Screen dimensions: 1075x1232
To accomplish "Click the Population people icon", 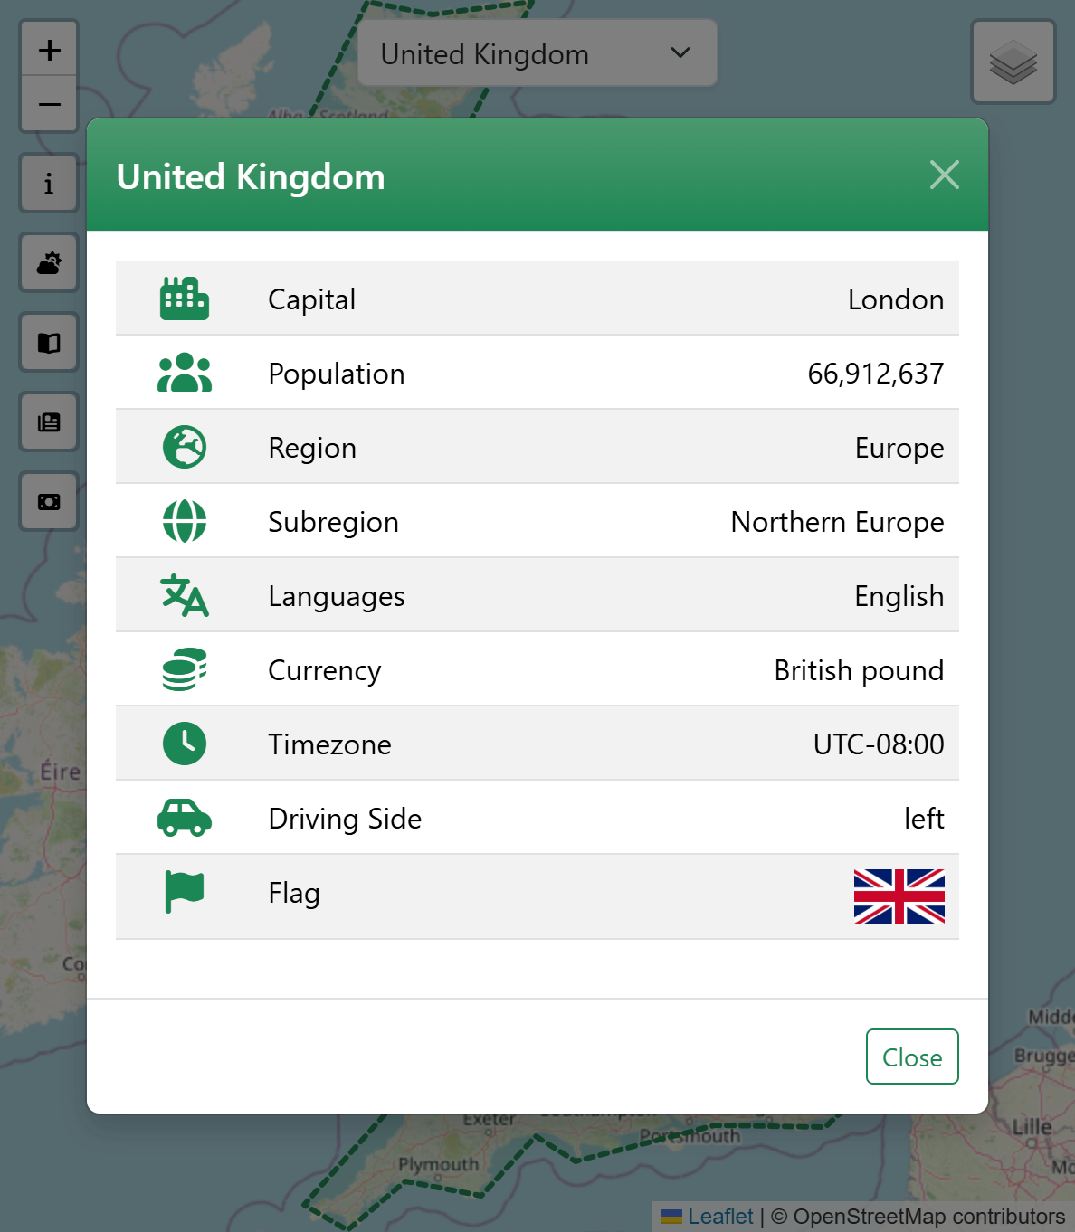I will coord(185,373).
